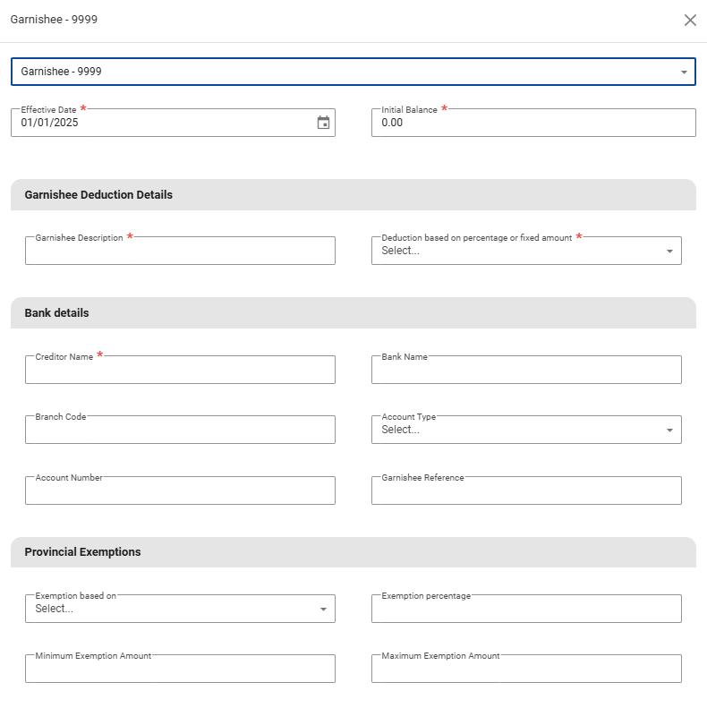
Task: Click the Minimum Exemption Amount input
Action: 180,670
